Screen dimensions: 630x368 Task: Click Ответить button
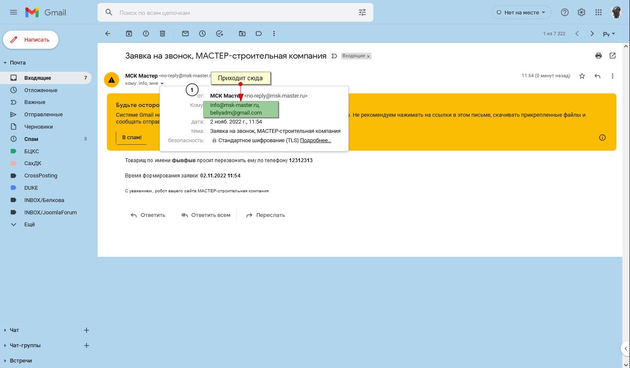[x=148, y=215]
